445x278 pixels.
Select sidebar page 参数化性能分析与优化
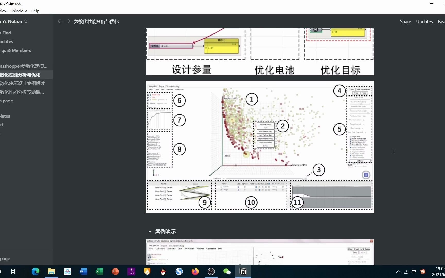[x=26, y=75]
